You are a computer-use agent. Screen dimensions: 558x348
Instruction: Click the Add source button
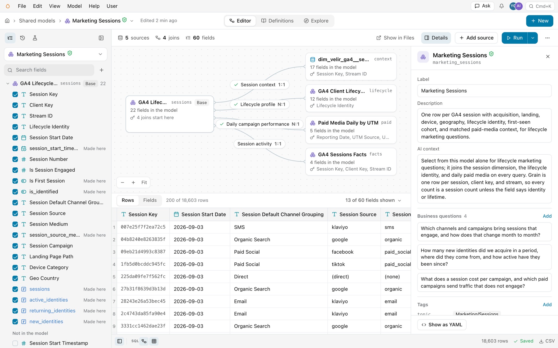point(476,38)
